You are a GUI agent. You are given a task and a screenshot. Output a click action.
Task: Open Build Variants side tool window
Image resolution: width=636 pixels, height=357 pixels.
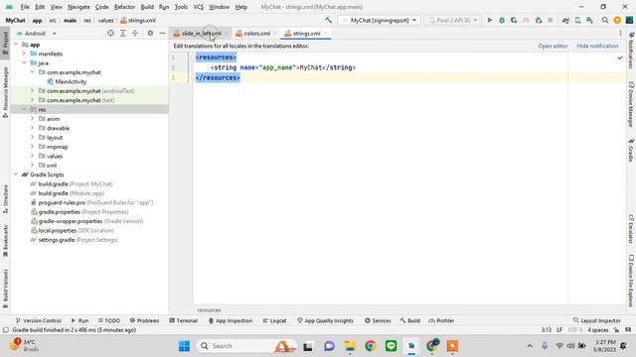click(5, 289)
